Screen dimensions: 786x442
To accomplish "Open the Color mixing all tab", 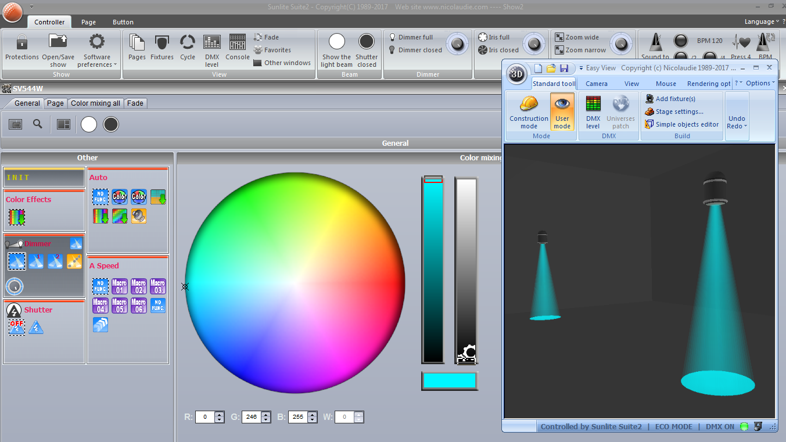I will point(95,103).
